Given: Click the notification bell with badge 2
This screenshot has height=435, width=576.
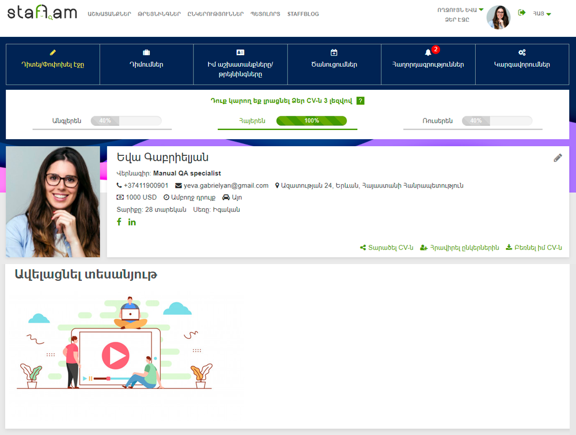Looking at the screenshot, I should [429, 52].
